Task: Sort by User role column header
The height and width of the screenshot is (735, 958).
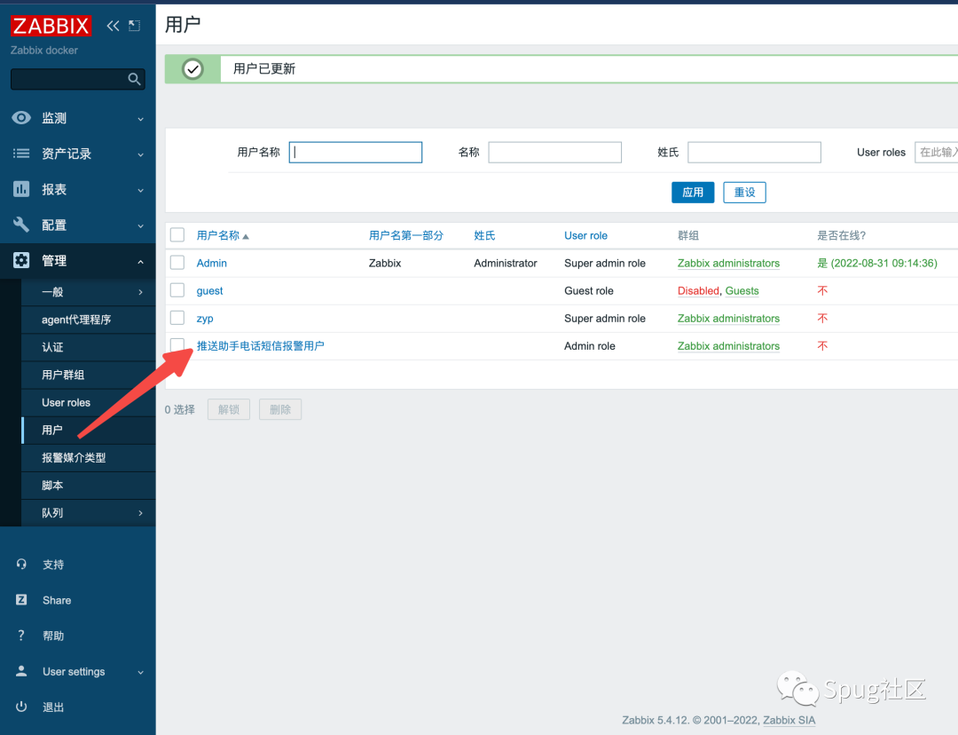Action: coord(585,235)
